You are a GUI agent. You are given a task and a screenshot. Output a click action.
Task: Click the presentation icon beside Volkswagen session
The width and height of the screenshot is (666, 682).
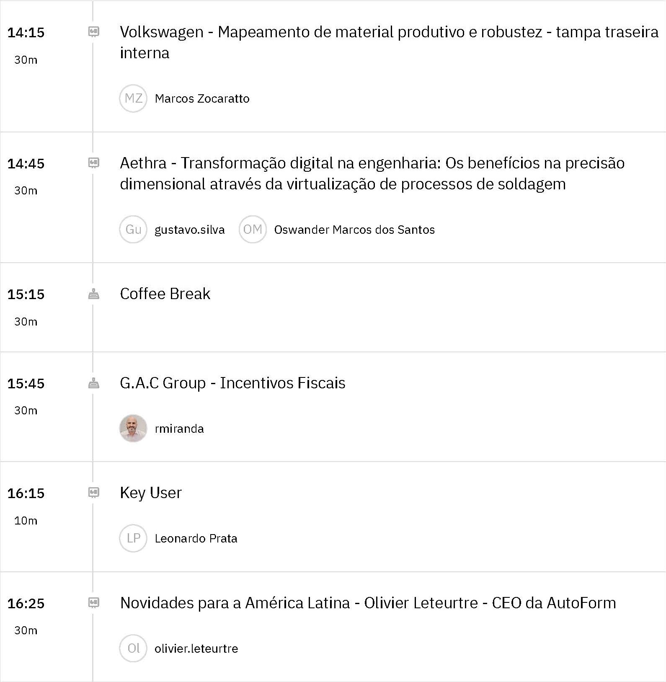coord(94,32)
